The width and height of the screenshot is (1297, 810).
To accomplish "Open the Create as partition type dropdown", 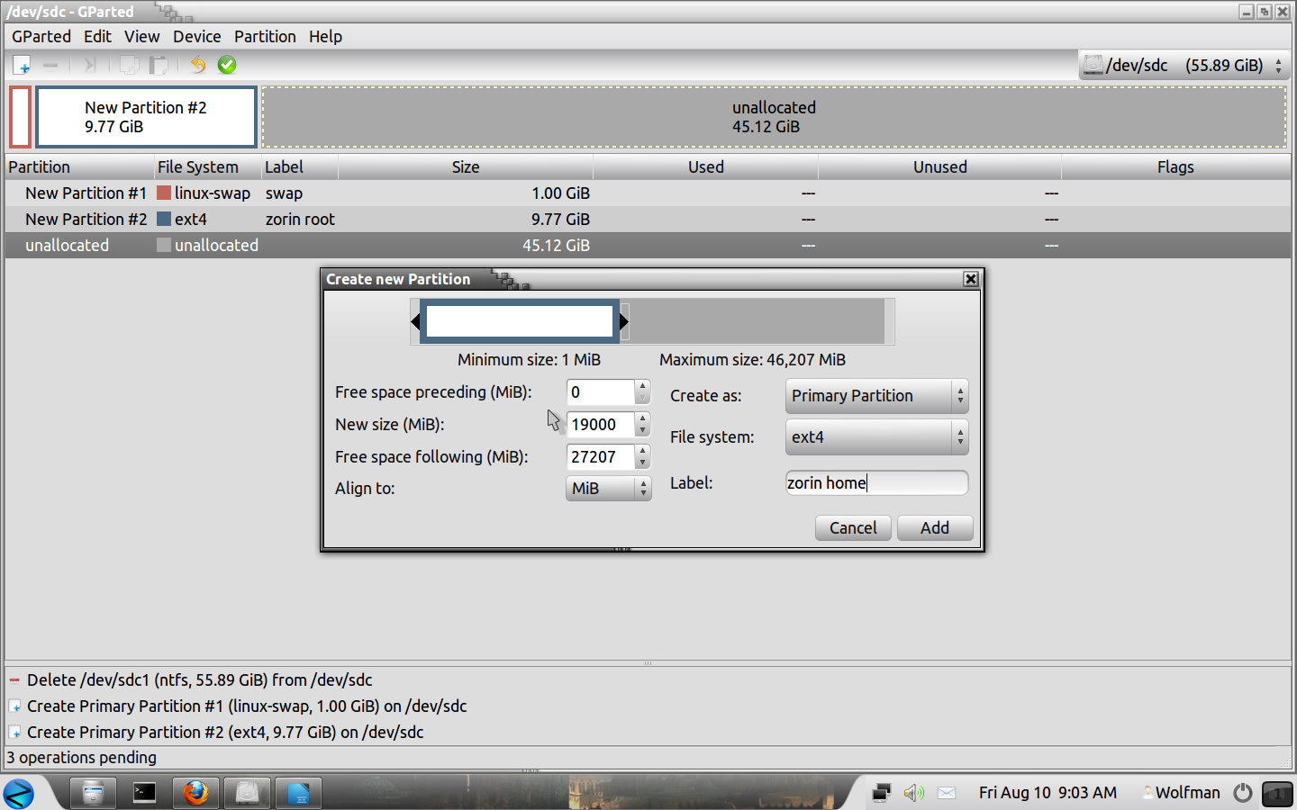I will tap(876, 396).
